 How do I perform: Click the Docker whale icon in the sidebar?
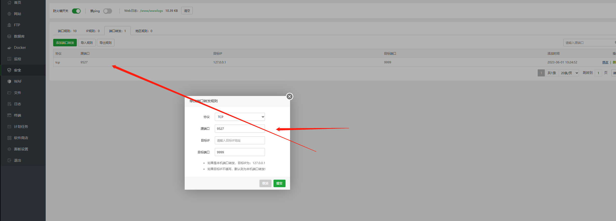9,48
